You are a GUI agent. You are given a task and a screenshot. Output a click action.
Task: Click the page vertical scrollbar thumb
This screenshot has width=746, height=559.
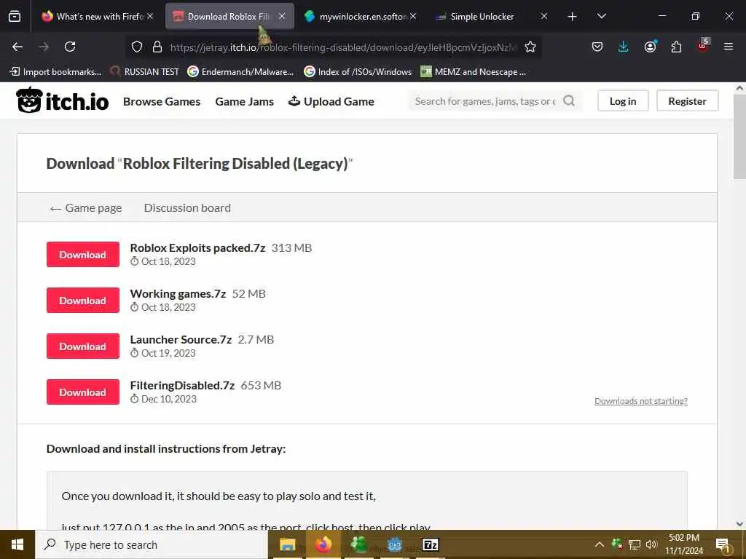(x=739, y=136)
